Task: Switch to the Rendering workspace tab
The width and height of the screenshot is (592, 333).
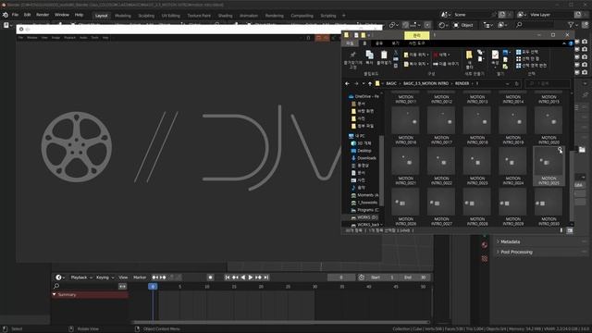Action: (x=274, y=16)
